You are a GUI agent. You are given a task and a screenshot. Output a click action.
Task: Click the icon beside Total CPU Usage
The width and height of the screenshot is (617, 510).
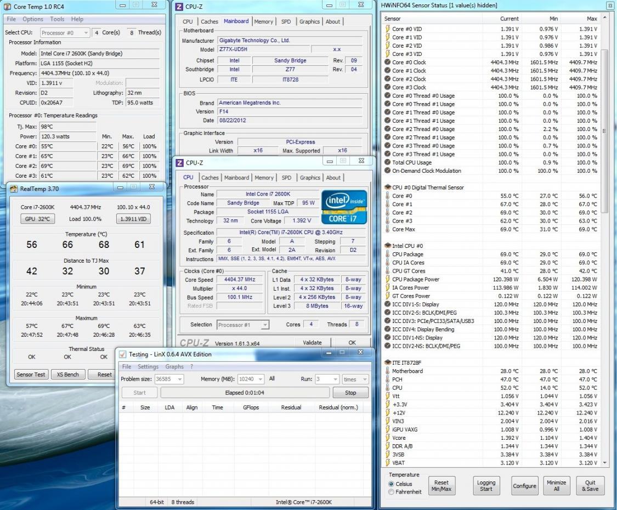point(388,162)
